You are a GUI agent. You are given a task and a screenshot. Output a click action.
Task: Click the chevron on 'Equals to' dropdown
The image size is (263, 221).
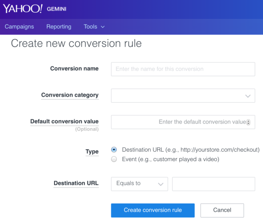(161, 184)
